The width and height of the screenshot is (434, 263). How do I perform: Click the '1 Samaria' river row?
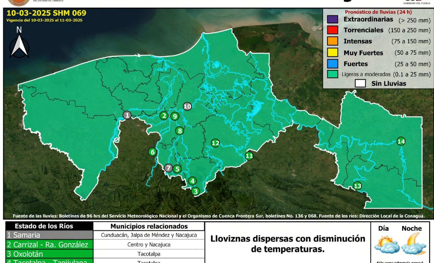[49, 235]
